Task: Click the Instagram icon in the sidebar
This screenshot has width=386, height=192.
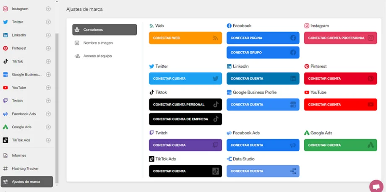Action: click(x=5, y=9)
